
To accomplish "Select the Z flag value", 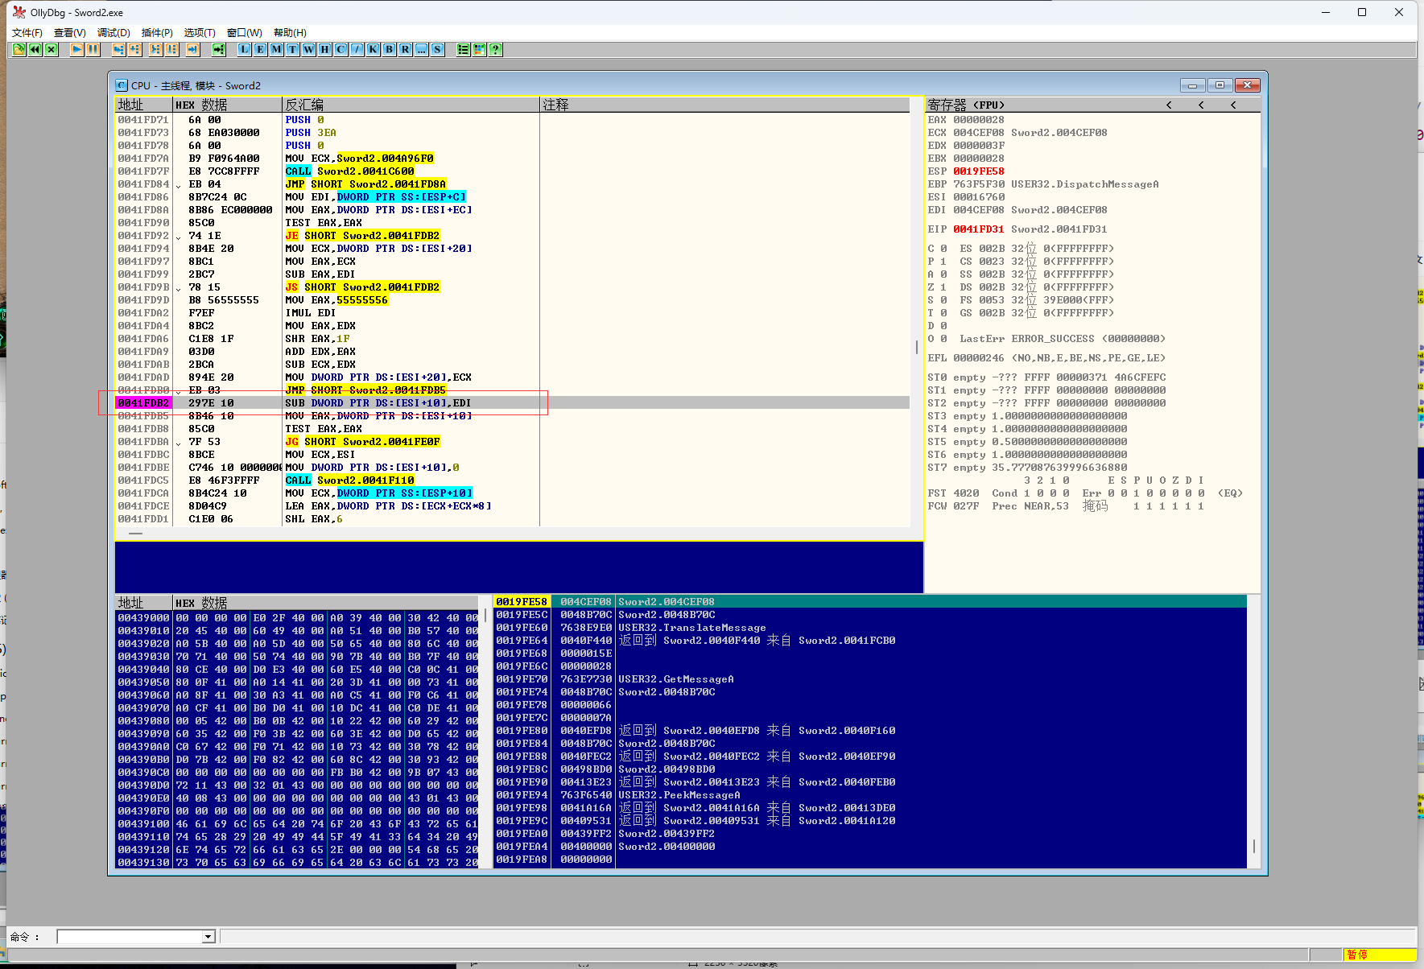I will (943, 287).
